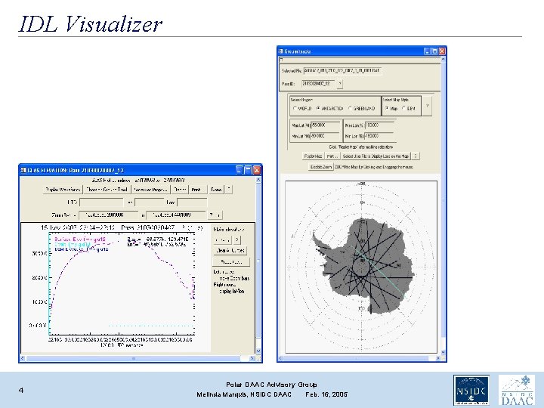Click the GLAS Elevation scrollbar right arrow
Viewport: 544px width, 408px height.
[252, 358]
